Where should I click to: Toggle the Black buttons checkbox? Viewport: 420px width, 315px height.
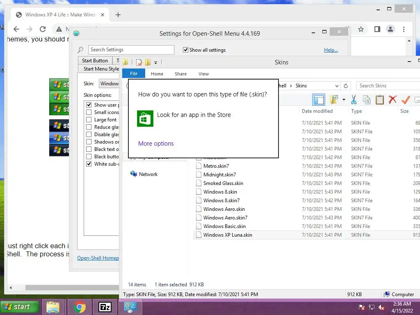point(89,156)
